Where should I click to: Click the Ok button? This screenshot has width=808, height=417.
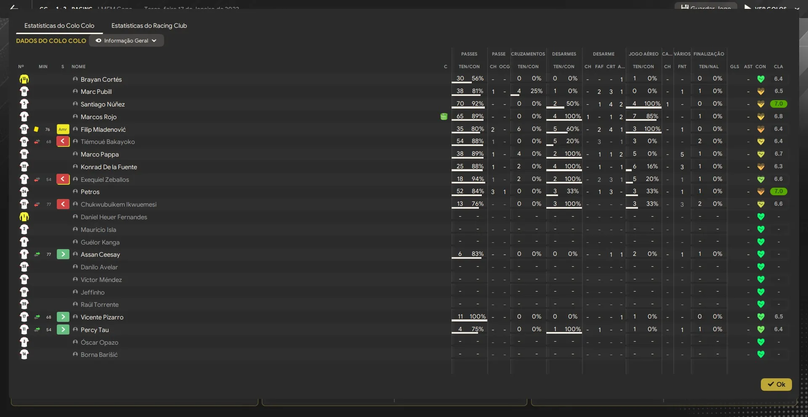tap(776, 384)
